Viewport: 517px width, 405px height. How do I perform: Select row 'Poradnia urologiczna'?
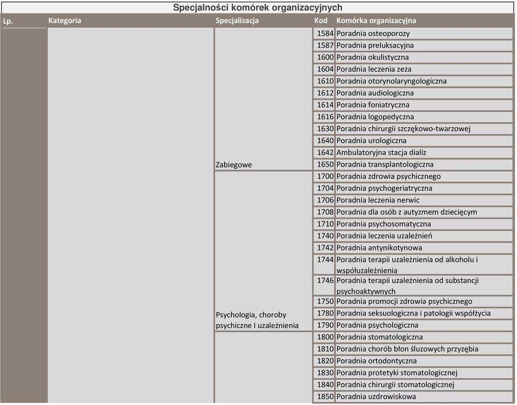click(424, 140)
